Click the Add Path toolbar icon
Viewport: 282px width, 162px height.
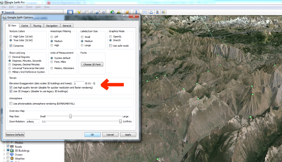pyautogui.click(x=91, y=12)
